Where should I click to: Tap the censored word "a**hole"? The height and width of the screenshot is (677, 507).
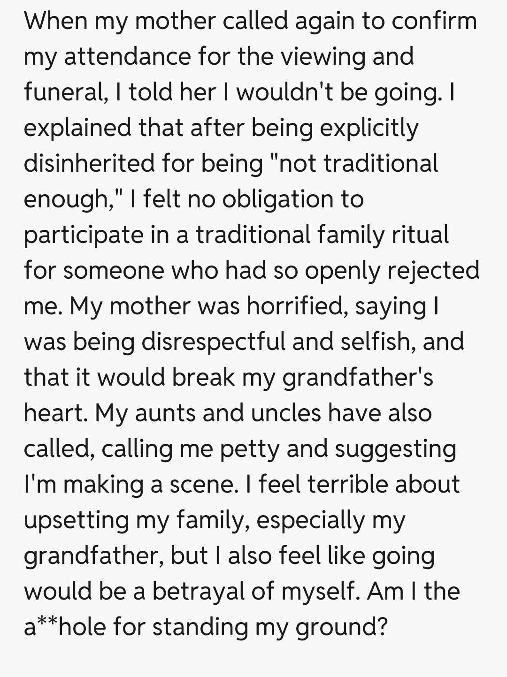pyautogui.click(x=65, y=627)
